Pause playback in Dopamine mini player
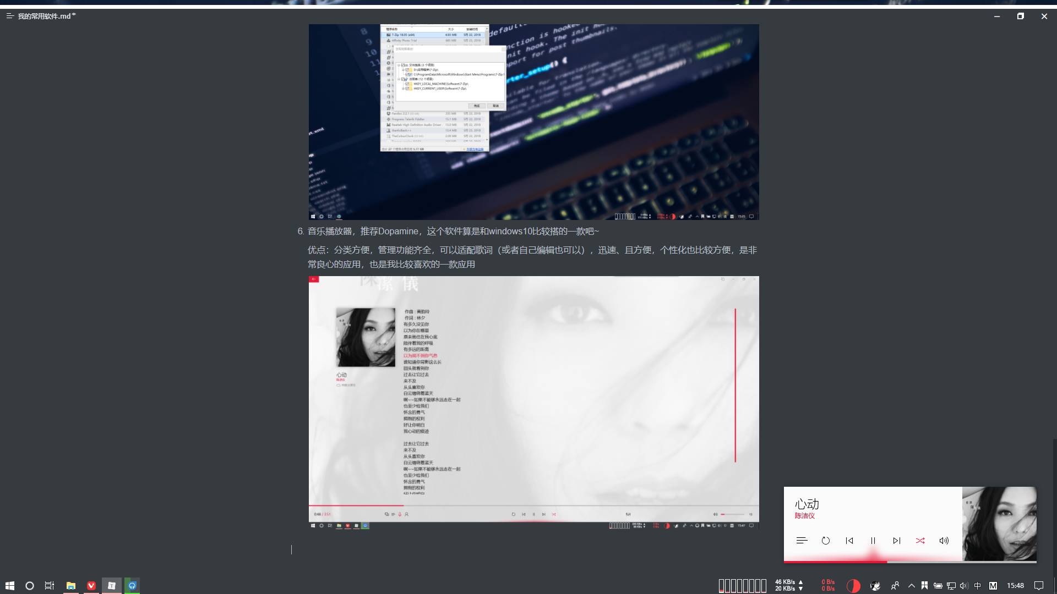 873,541
